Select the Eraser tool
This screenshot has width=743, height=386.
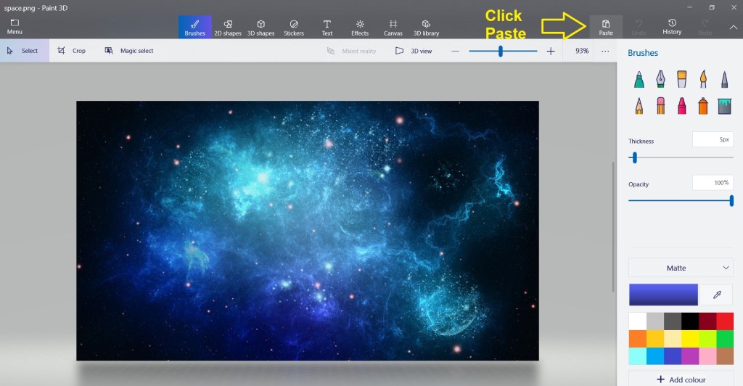(660, 106)
